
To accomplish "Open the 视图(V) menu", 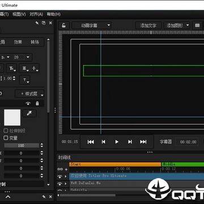I will click(x=19, y=14).
